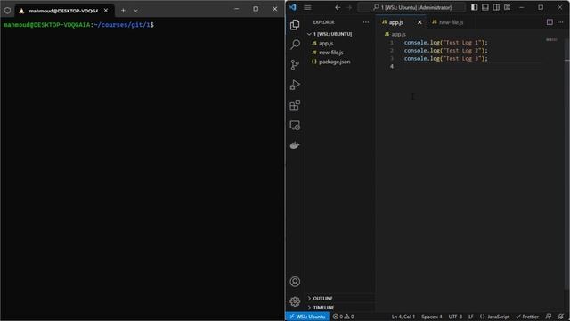The image size is (570, 321).
Task: Click the editor minimap preview
Action: pyautogui.click(x=551, y=39)
